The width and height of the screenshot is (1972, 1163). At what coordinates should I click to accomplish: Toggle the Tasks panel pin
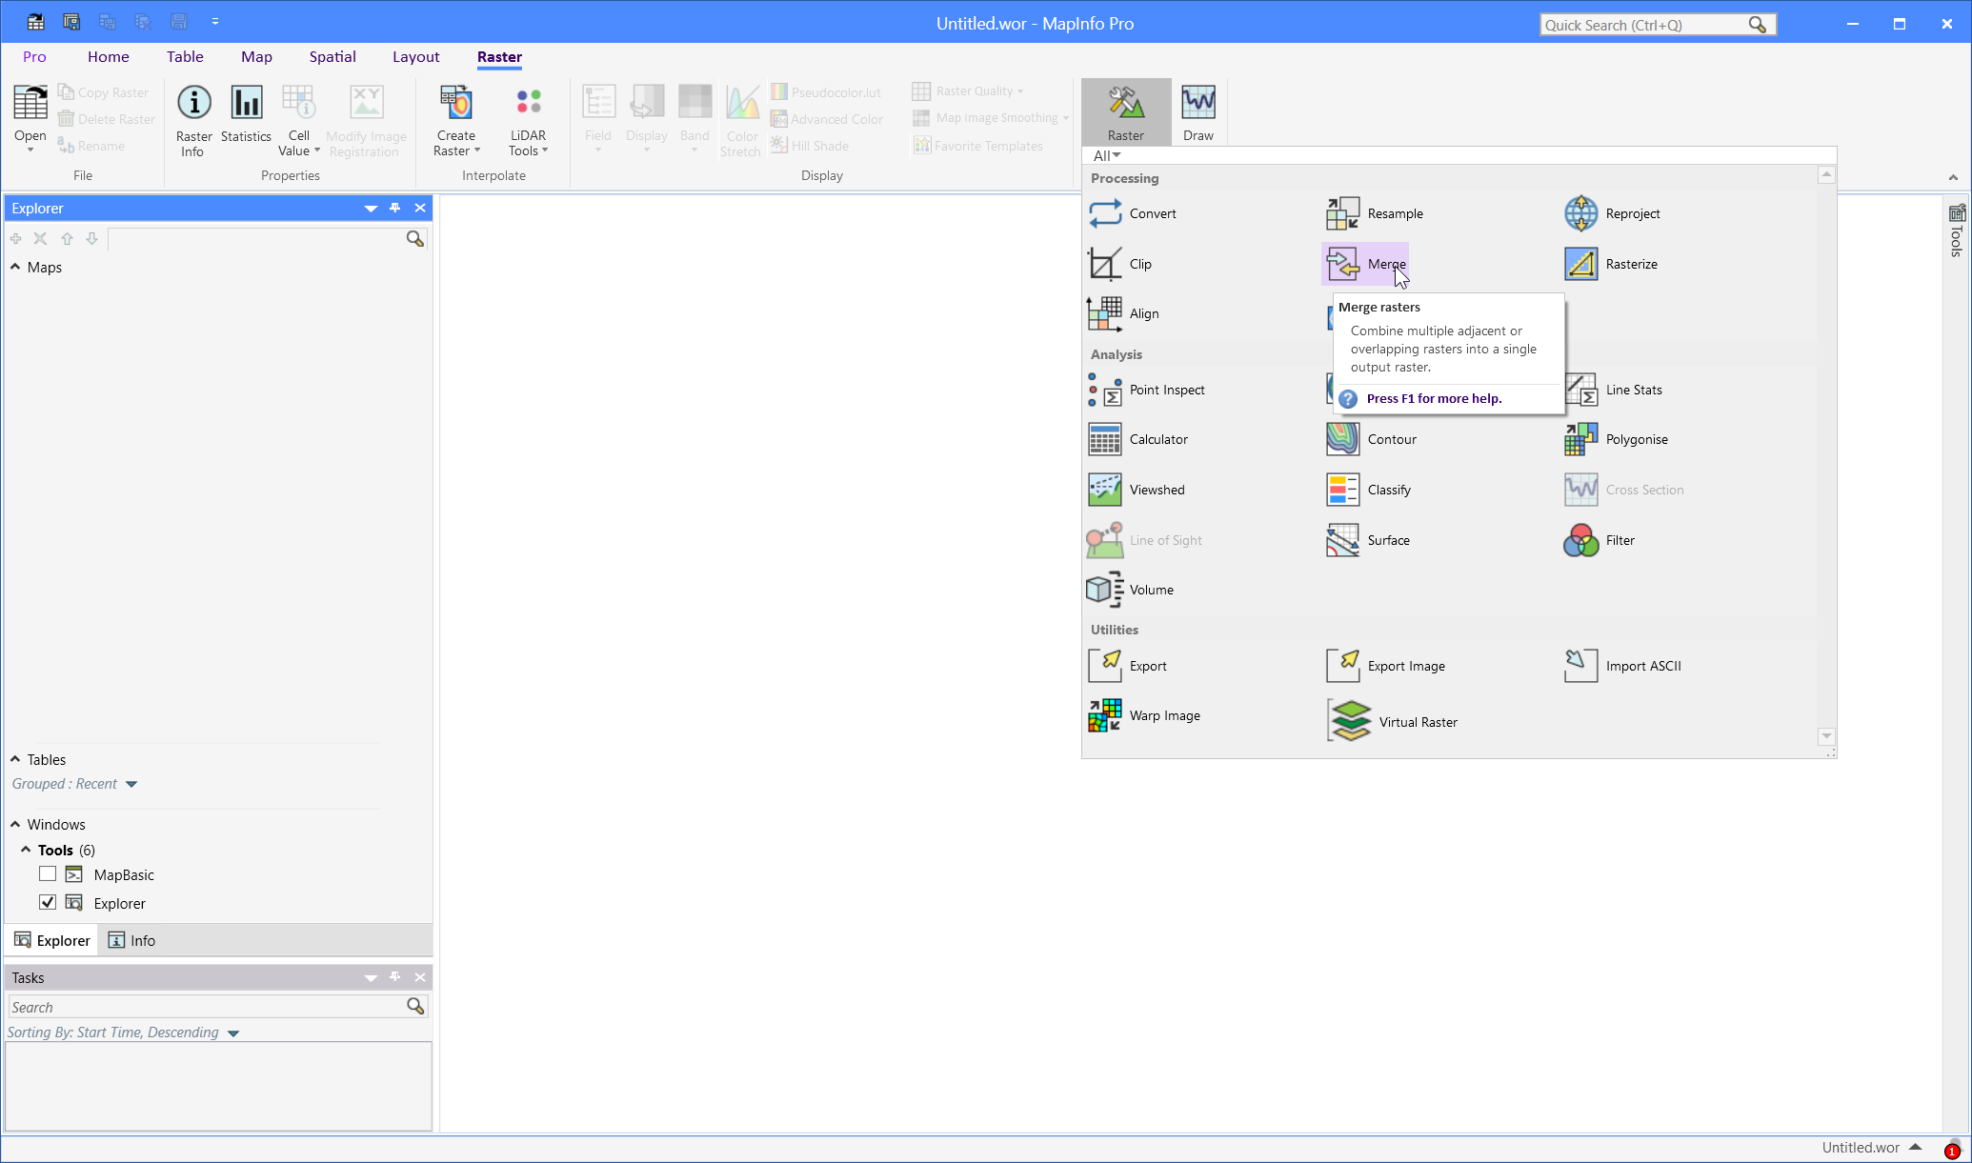(395, 977)
